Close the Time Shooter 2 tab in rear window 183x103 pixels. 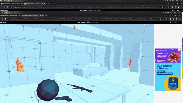pos(44,4)
